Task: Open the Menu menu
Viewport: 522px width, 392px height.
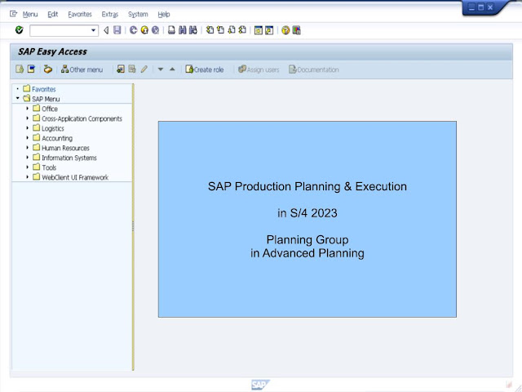Action: click(30, 15)
